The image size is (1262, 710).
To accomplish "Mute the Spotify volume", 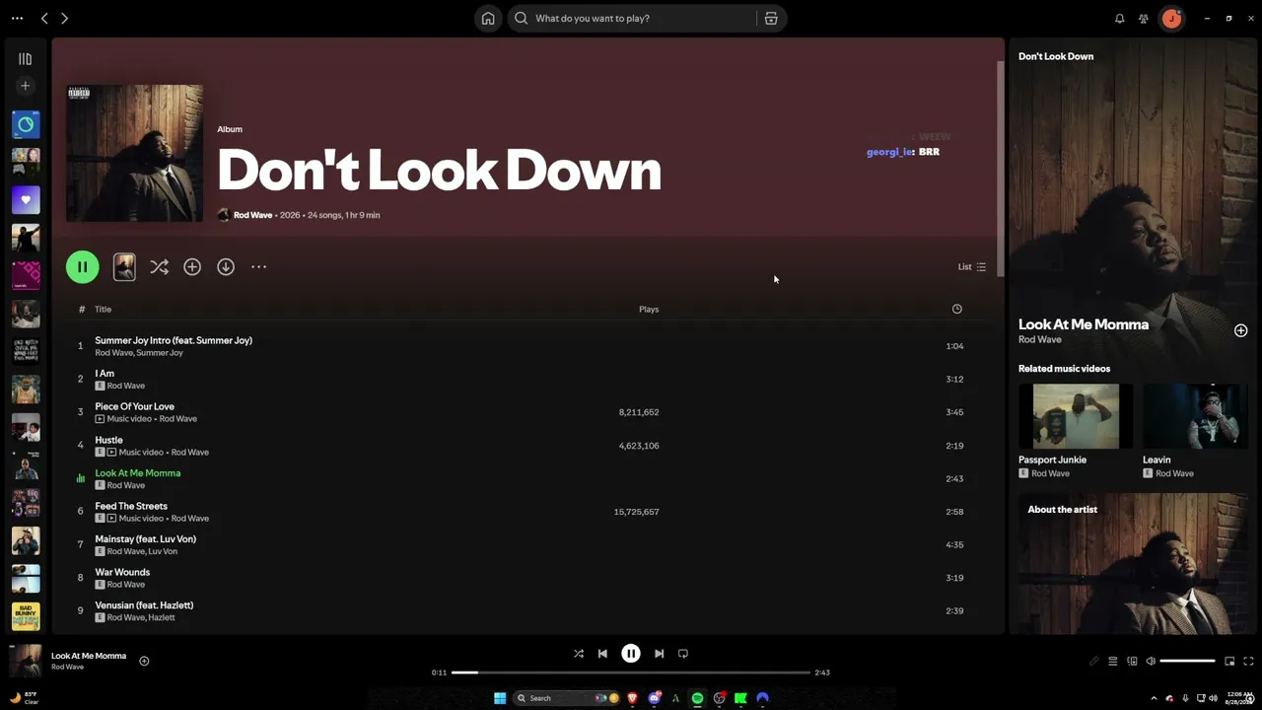I will [x=1151, y=662].
